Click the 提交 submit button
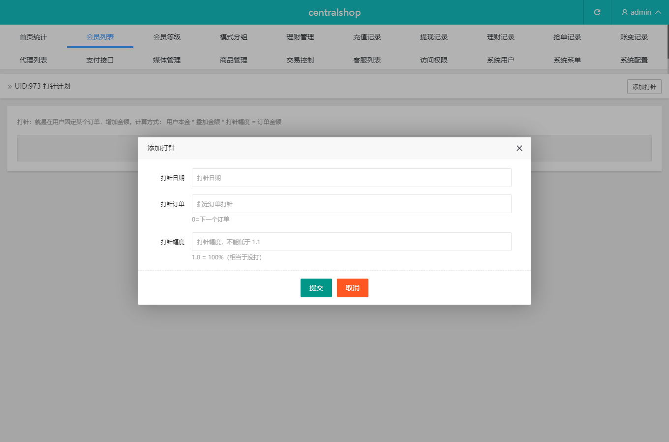The height and width of the screenshot is (442, 669). 316,288
